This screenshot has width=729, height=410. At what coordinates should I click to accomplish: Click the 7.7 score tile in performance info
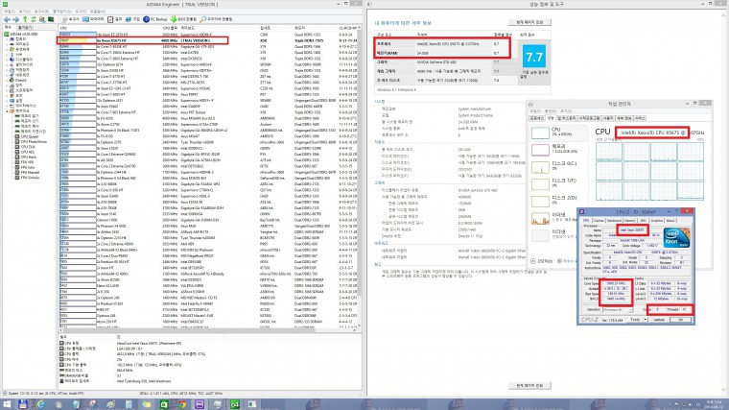pos(534,58)
